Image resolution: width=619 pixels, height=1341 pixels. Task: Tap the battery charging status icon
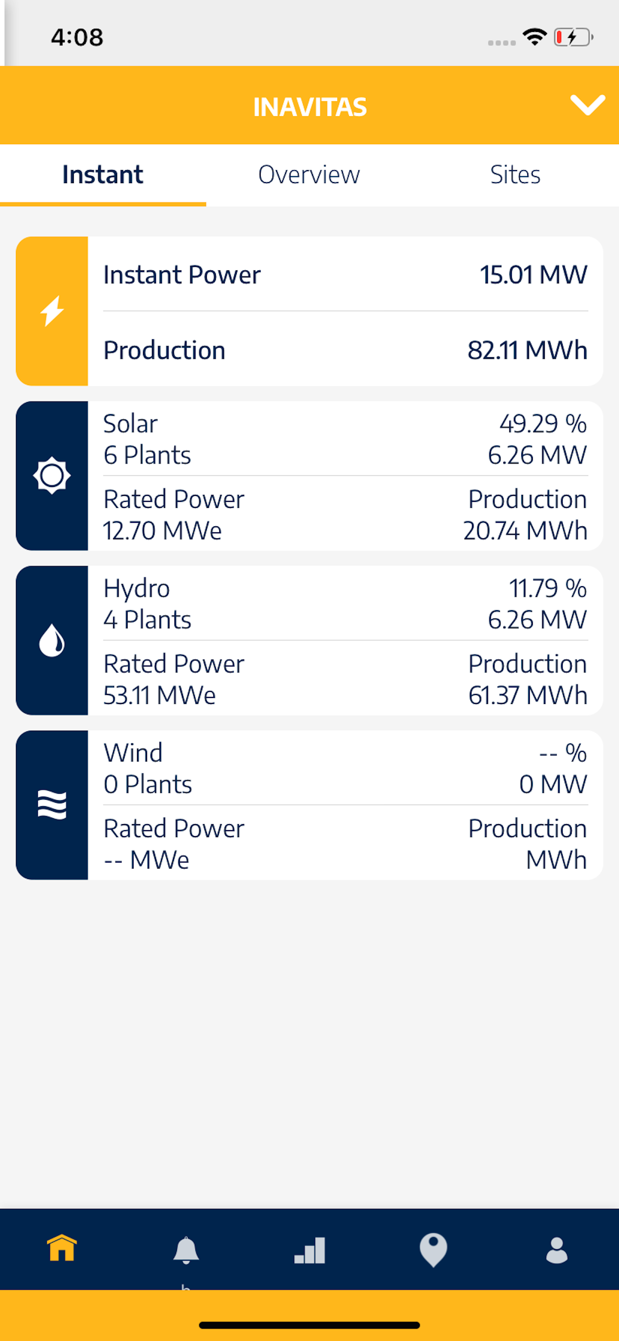pos(573,37)
